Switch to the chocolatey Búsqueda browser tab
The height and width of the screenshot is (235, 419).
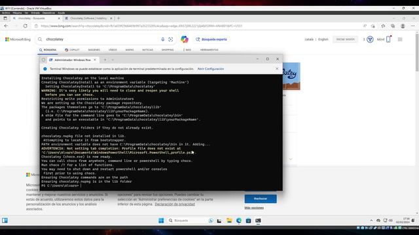[x=37, y=18]
